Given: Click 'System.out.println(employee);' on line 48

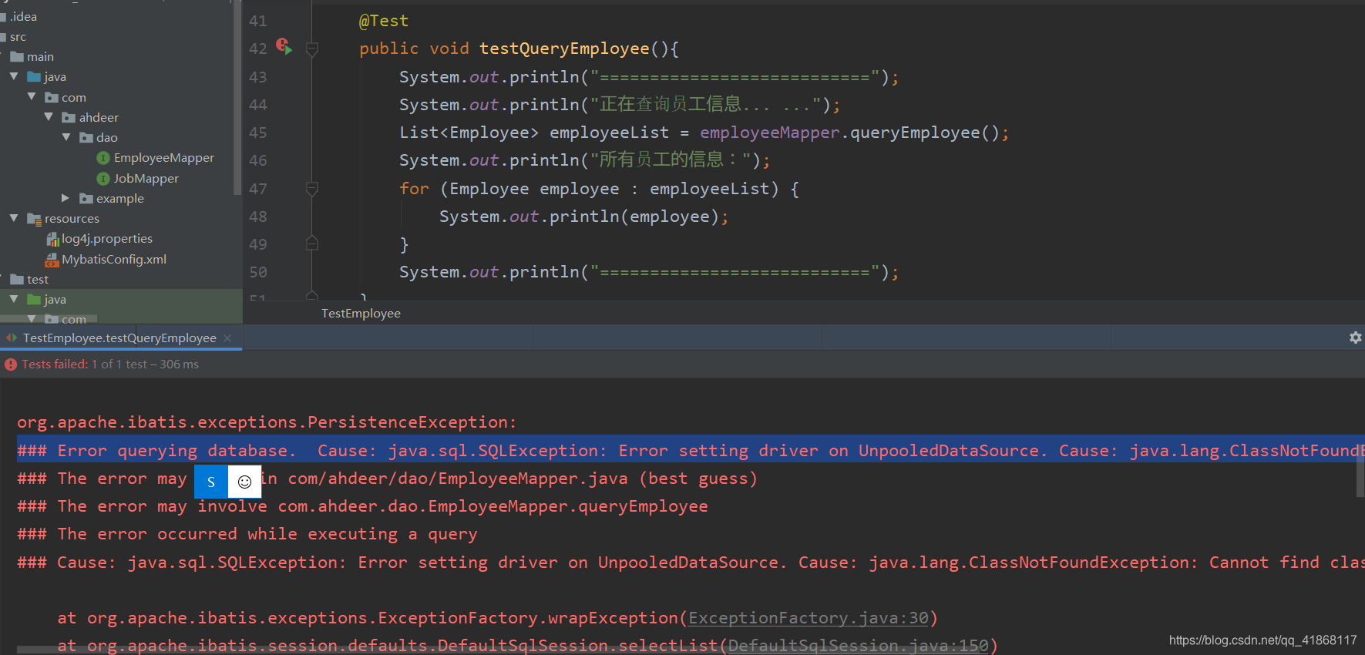Looking at the screenshot, I should click(583, 217).
